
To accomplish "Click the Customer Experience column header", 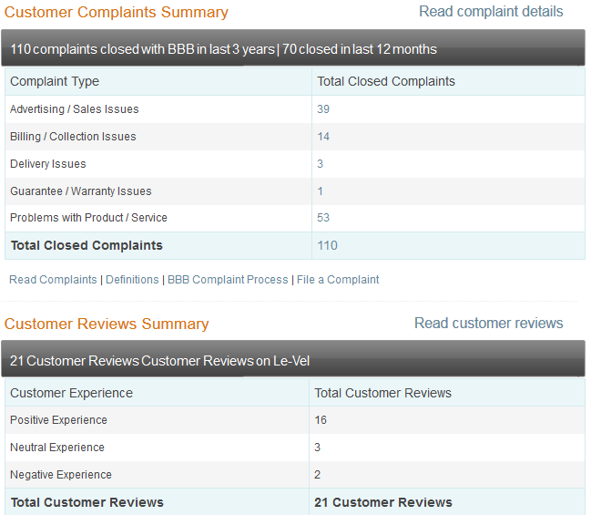I will 71,393.
